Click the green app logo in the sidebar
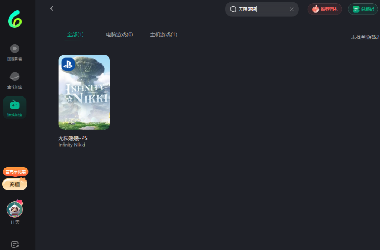The width and height of the screenshot is (380, 250). coord(15,19)
